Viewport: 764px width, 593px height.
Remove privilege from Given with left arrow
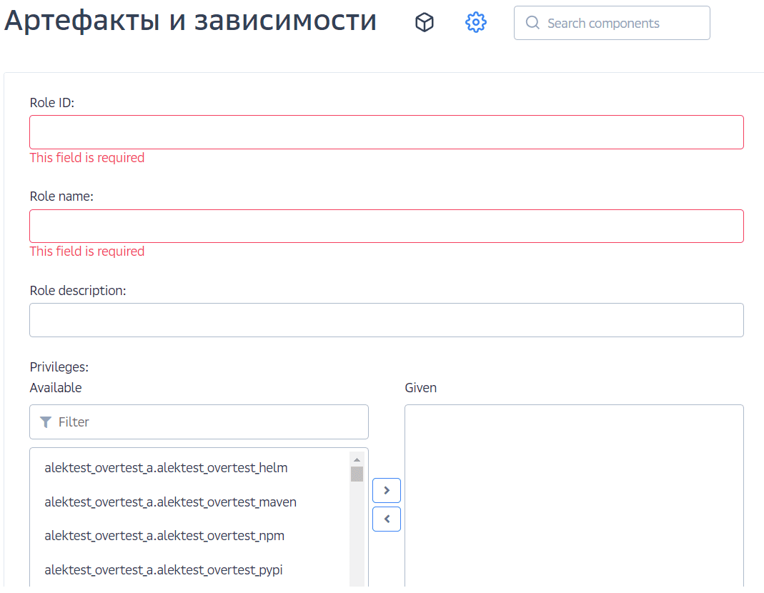[x=387, y=519]
